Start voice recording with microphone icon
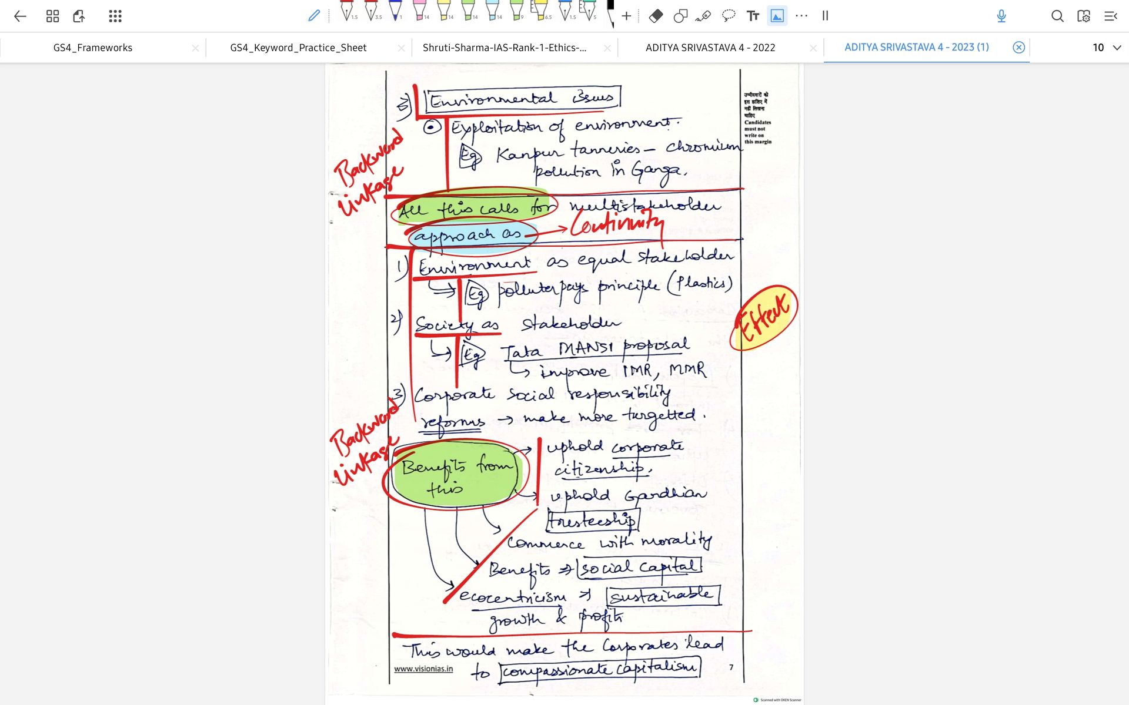The height and width of the screenshot is (705, 1129). click(1001, 16)
